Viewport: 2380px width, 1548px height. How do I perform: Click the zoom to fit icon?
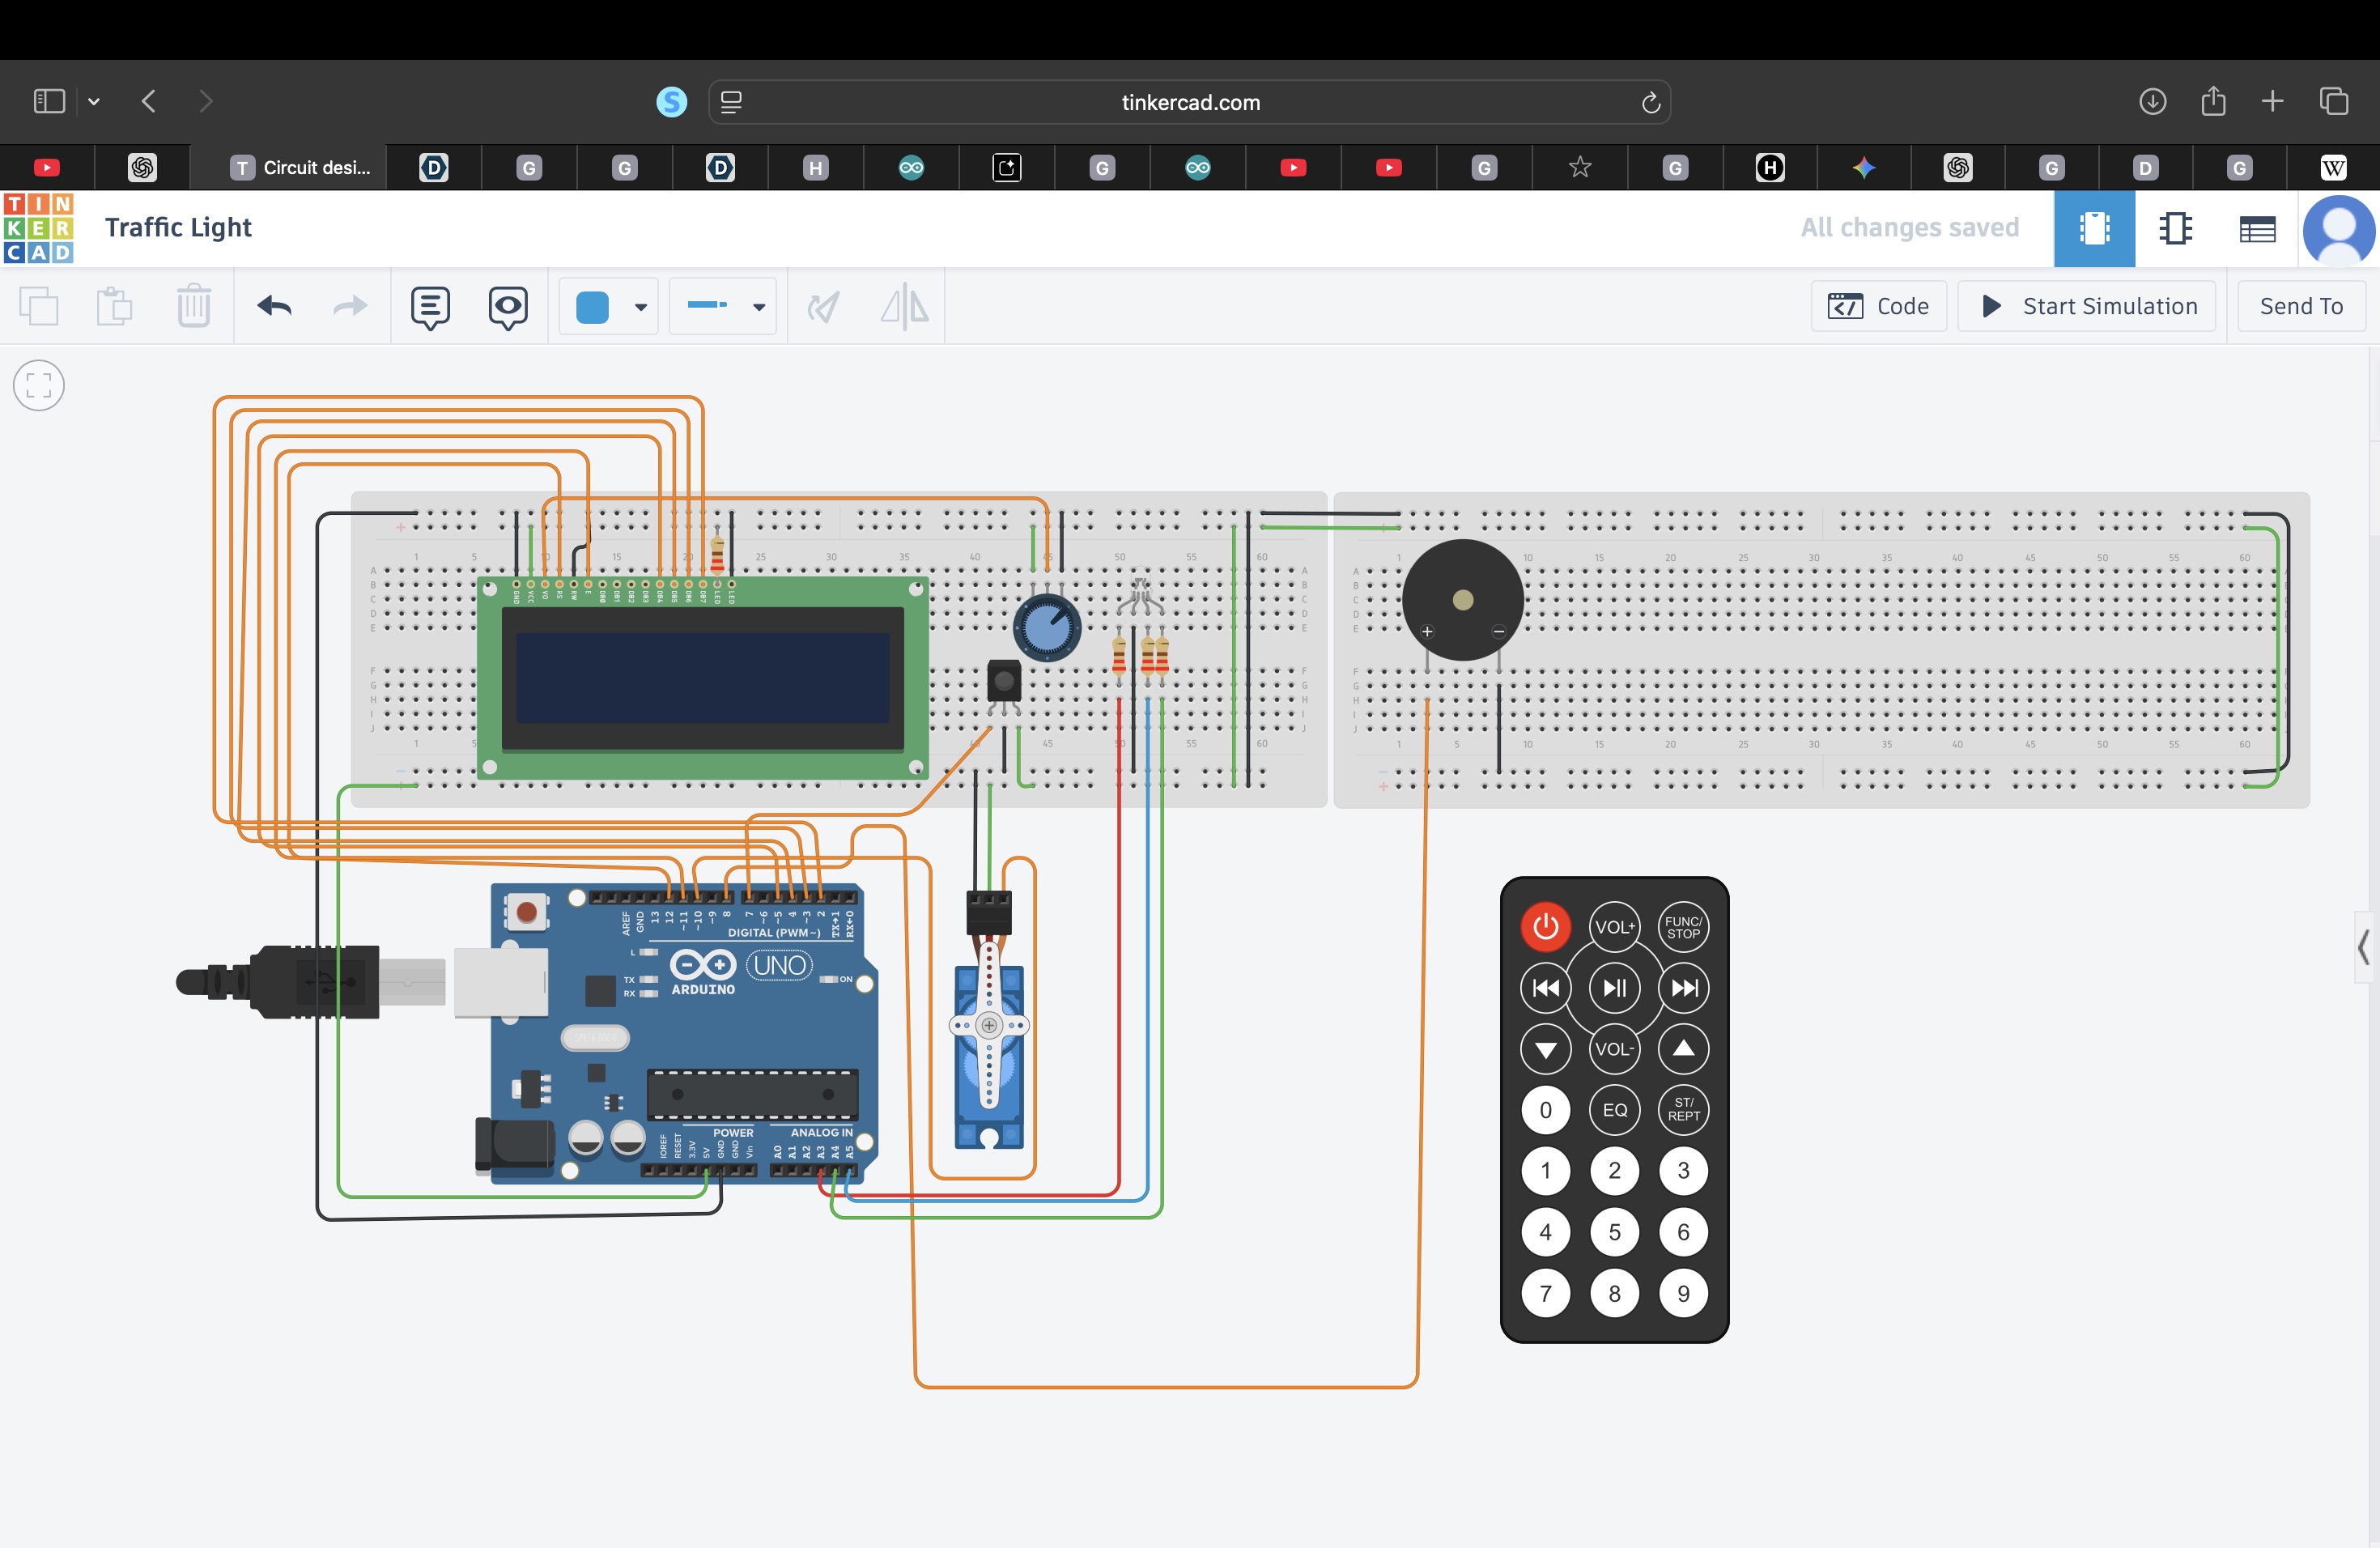click(x=39, y=385)
